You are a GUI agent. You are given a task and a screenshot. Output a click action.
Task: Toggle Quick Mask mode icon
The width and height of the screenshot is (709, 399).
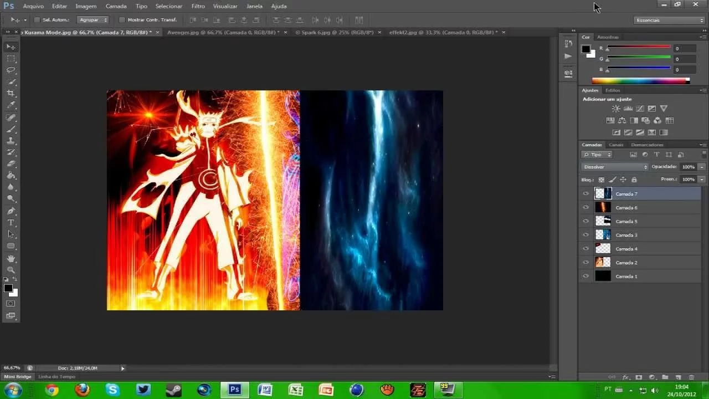pos(11,304)
